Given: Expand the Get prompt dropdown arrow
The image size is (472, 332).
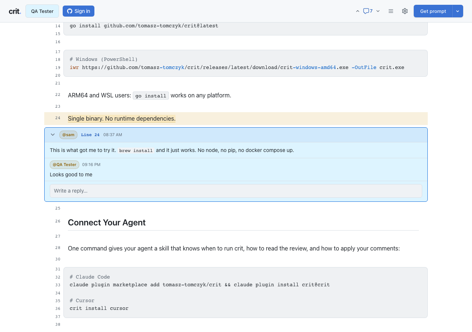Looking at the screenshot, I should (x=458, y=11).
